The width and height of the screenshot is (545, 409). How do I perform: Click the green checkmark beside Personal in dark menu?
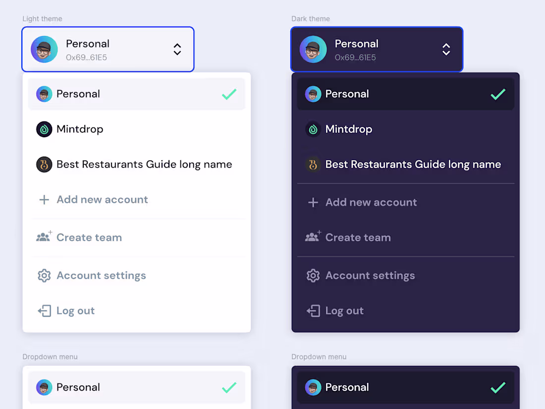point(498,94)
